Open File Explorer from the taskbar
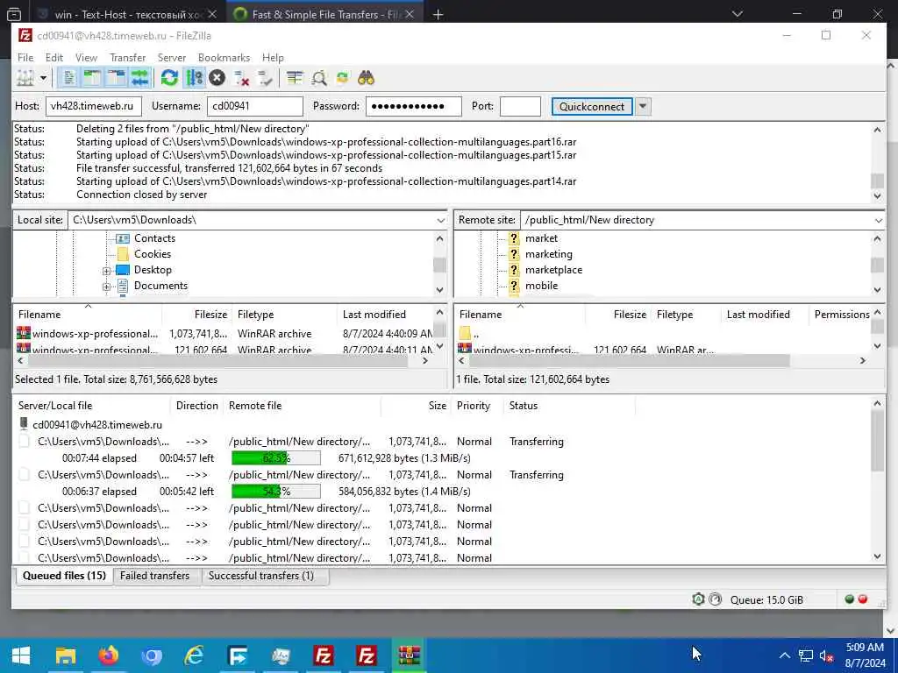The image size is (898, 673). point(65,655)
